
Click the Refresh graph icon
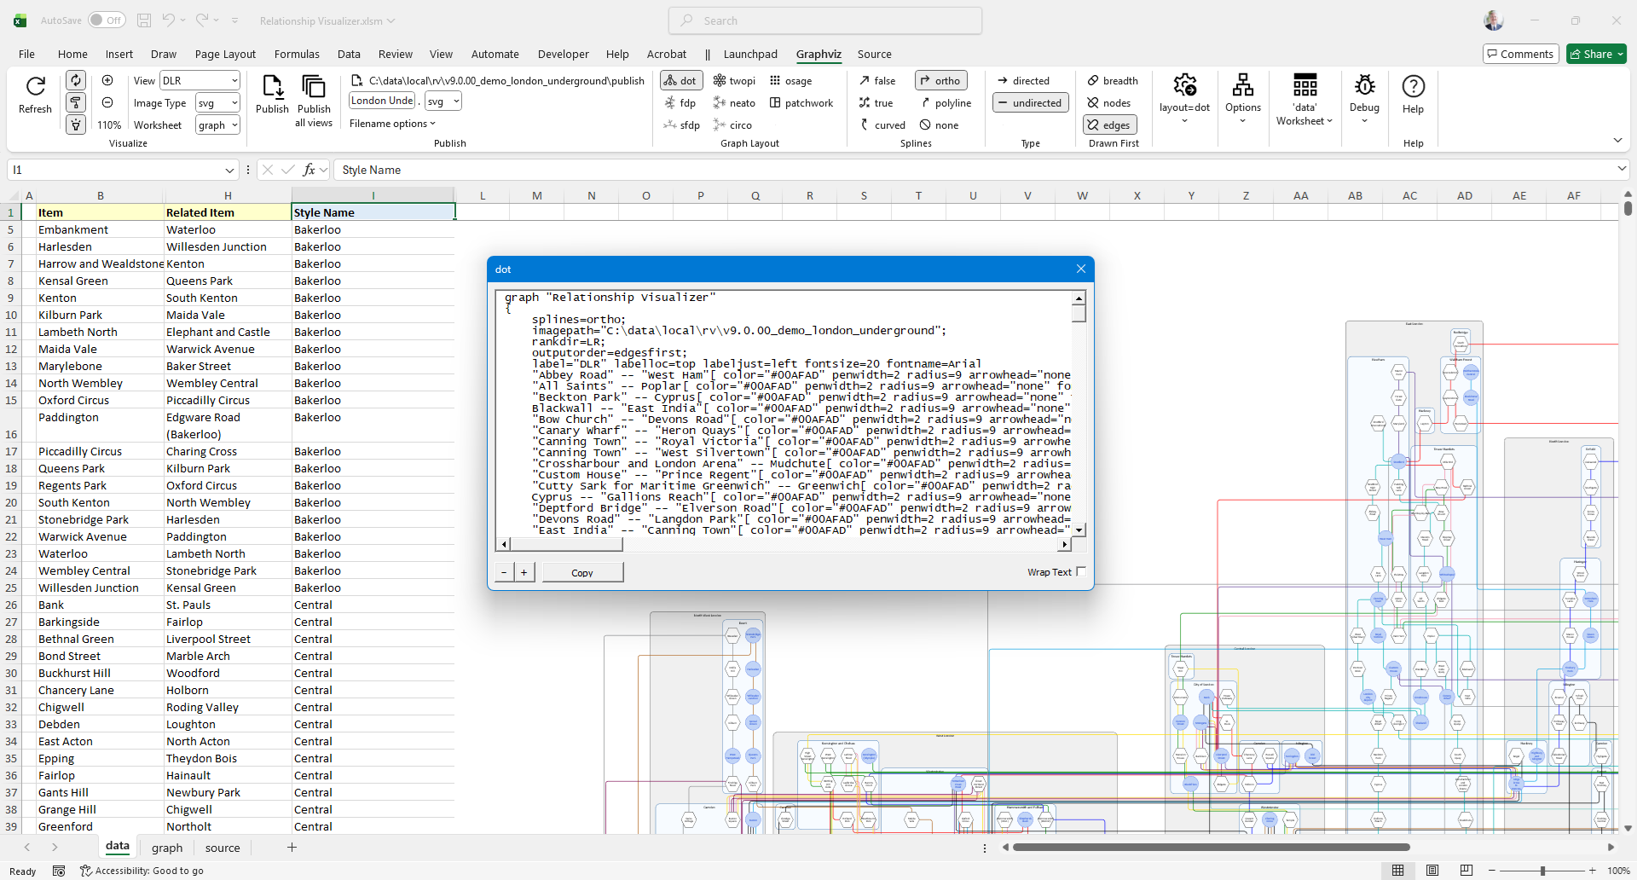point(35,87)
